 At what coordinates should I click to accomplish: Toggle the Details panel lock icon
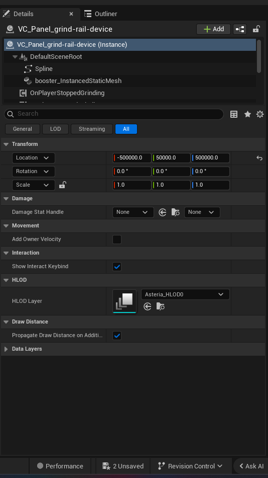(x=256, y=29)
